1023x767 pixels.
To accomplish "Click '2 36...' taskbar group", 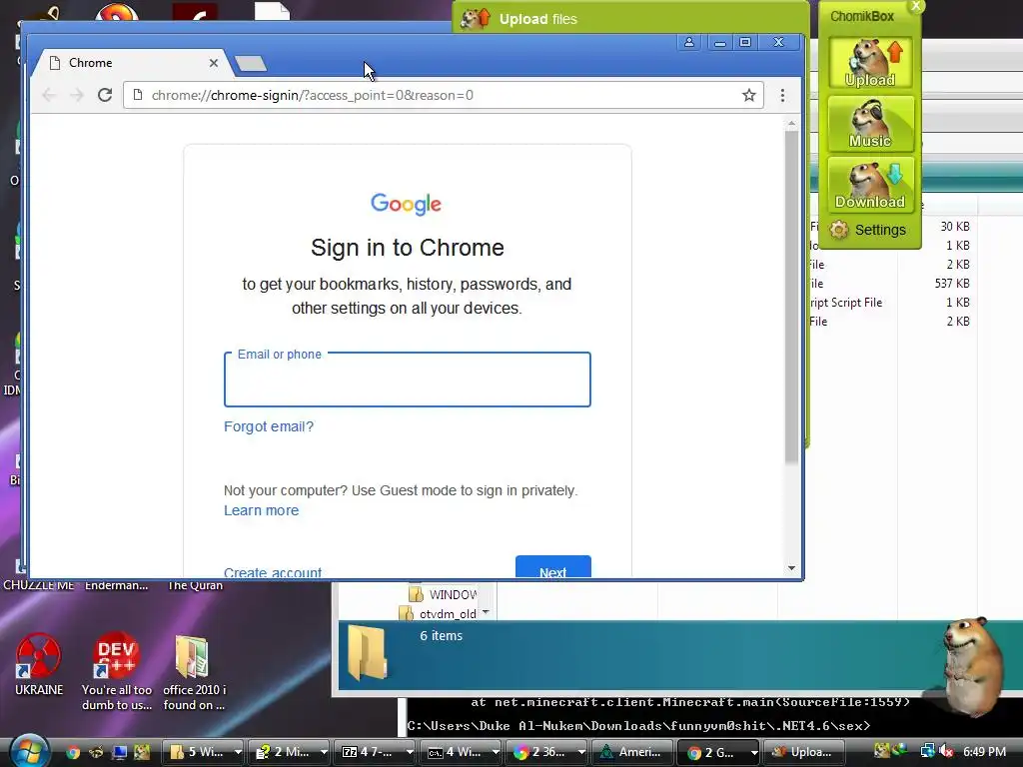I will pyautogui.click(x=540, y=752).
